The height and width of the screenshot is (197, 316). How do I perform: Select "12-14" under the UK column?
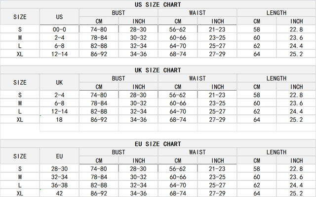coord(60,111)
